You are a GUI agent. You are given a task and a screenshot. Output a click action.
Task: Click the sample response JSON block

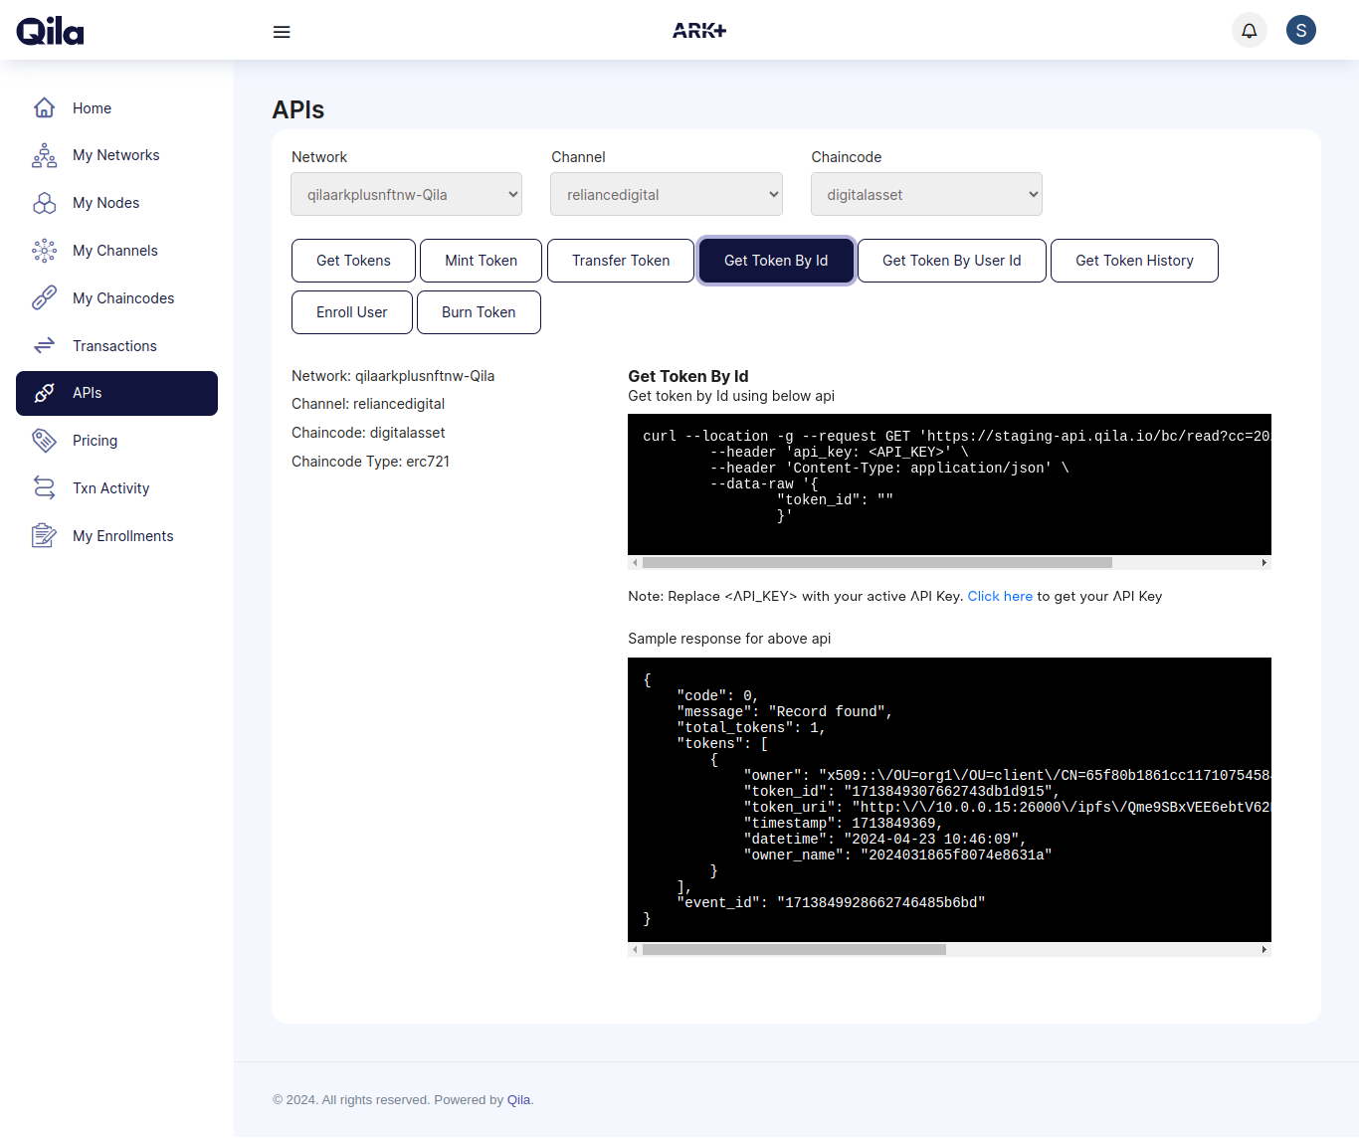pyautogui.click(x=949, y=800)
